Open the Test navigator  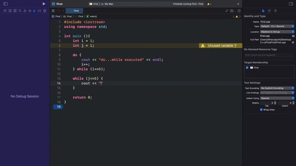click(x=30, y=11)
